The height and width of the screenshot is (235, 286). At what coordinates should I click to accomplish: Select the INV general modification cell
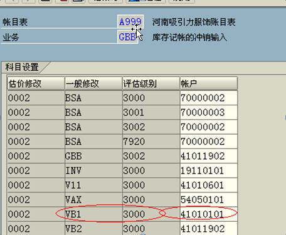coord(93,170)
